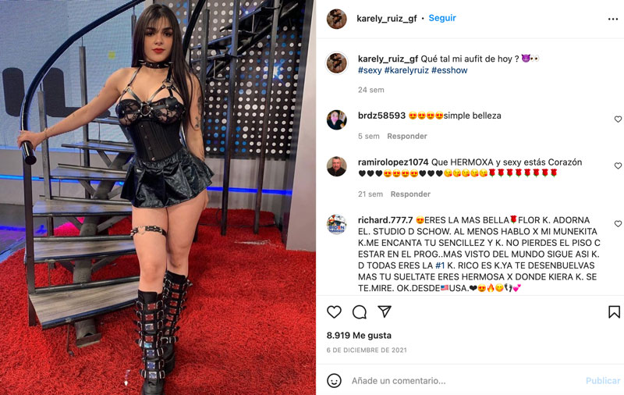Open more options three-dot menu
The width and height of the screenshot is (624, 395).
(613, 19)
